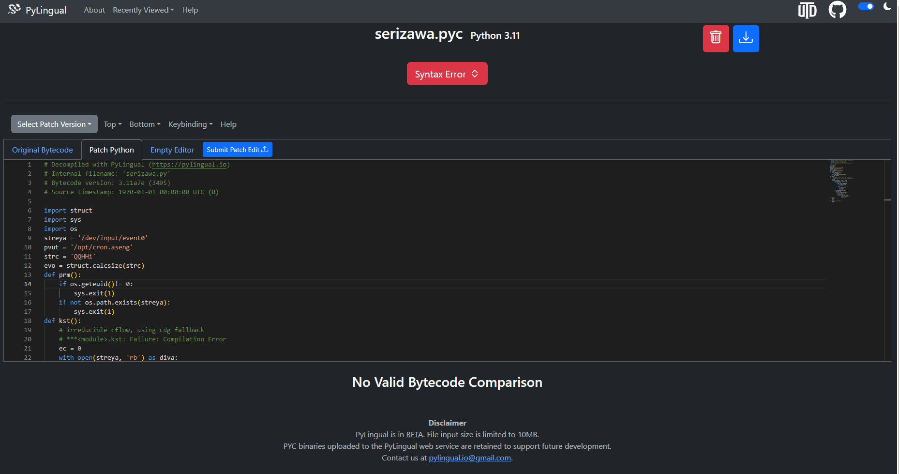The height and width of the screenshot is (474, 899).
Task: Open the Select Patch Version dropdown
Action: pyautogui.click(x=54, y=124)
